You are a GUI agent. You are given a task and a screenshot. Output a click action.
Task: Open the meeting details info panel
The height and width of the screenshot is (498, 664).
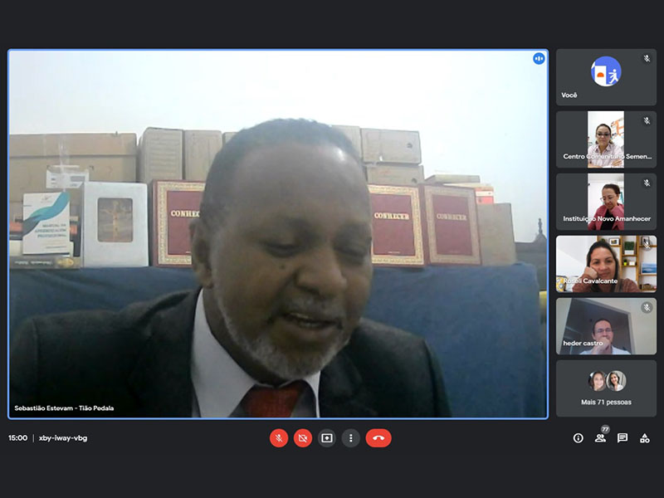click(579, 438)
